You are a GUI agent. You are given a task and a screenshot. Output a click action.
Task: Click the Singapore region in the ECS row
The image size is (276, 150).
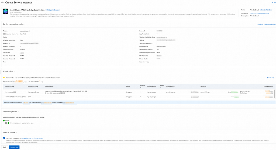(129, 92)
